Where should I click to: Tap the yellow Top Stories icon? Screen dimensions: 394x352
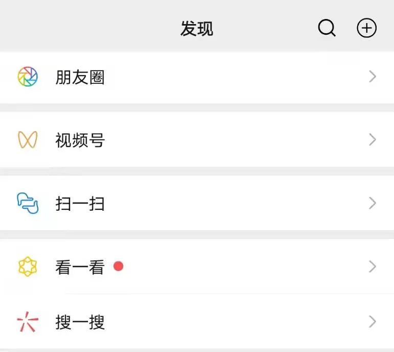pos(28,267)
